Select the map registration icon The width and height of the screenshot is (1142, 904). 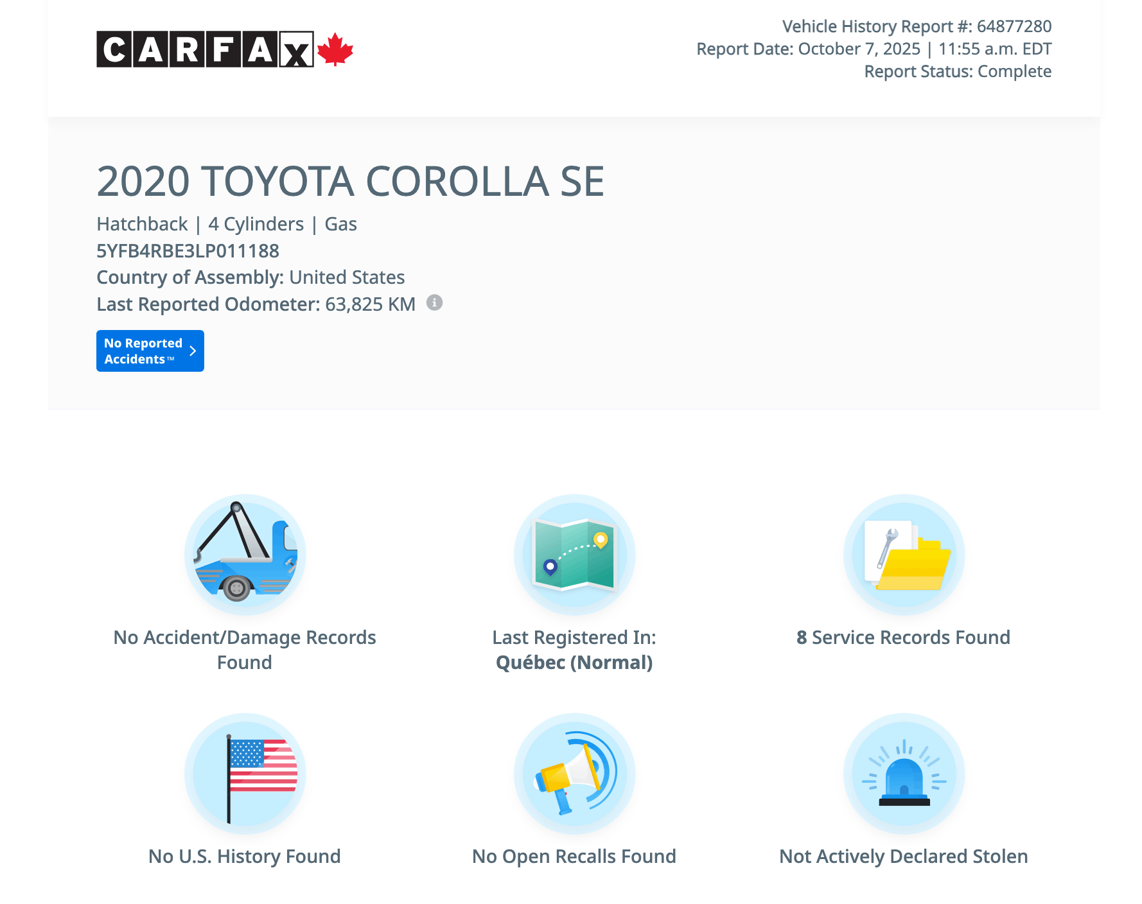click(574, 554)
